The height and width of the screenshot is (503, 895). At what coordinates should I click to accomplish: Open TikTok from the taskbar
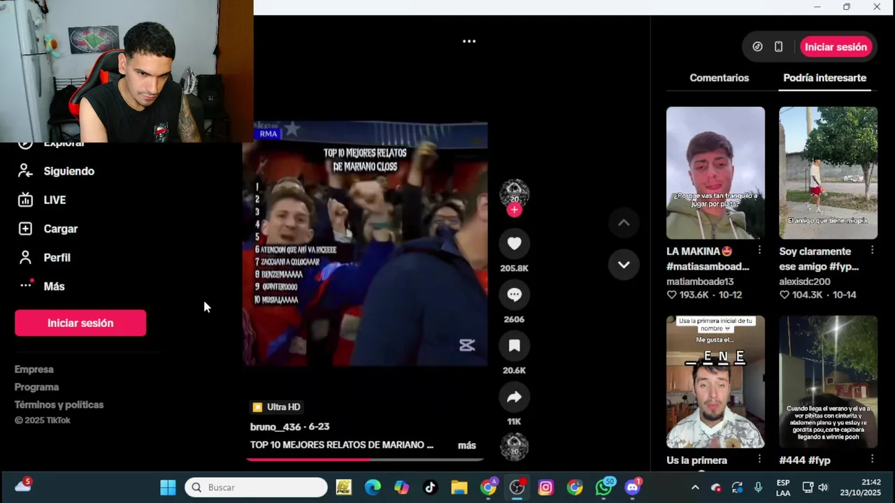pos(430,487)
